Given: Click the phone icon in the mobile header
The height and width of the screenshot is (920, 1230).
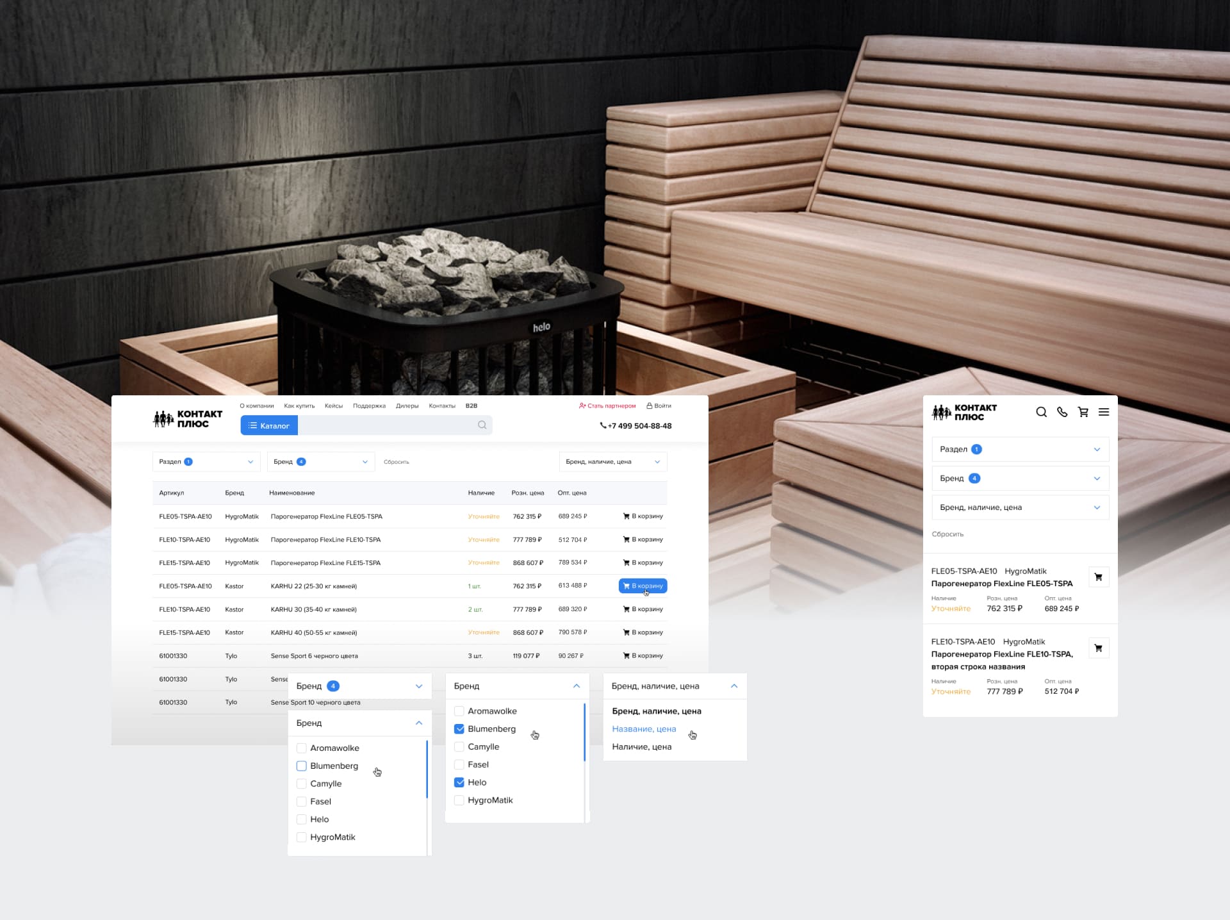Looking at the screenshot, I should [1062, 412].
